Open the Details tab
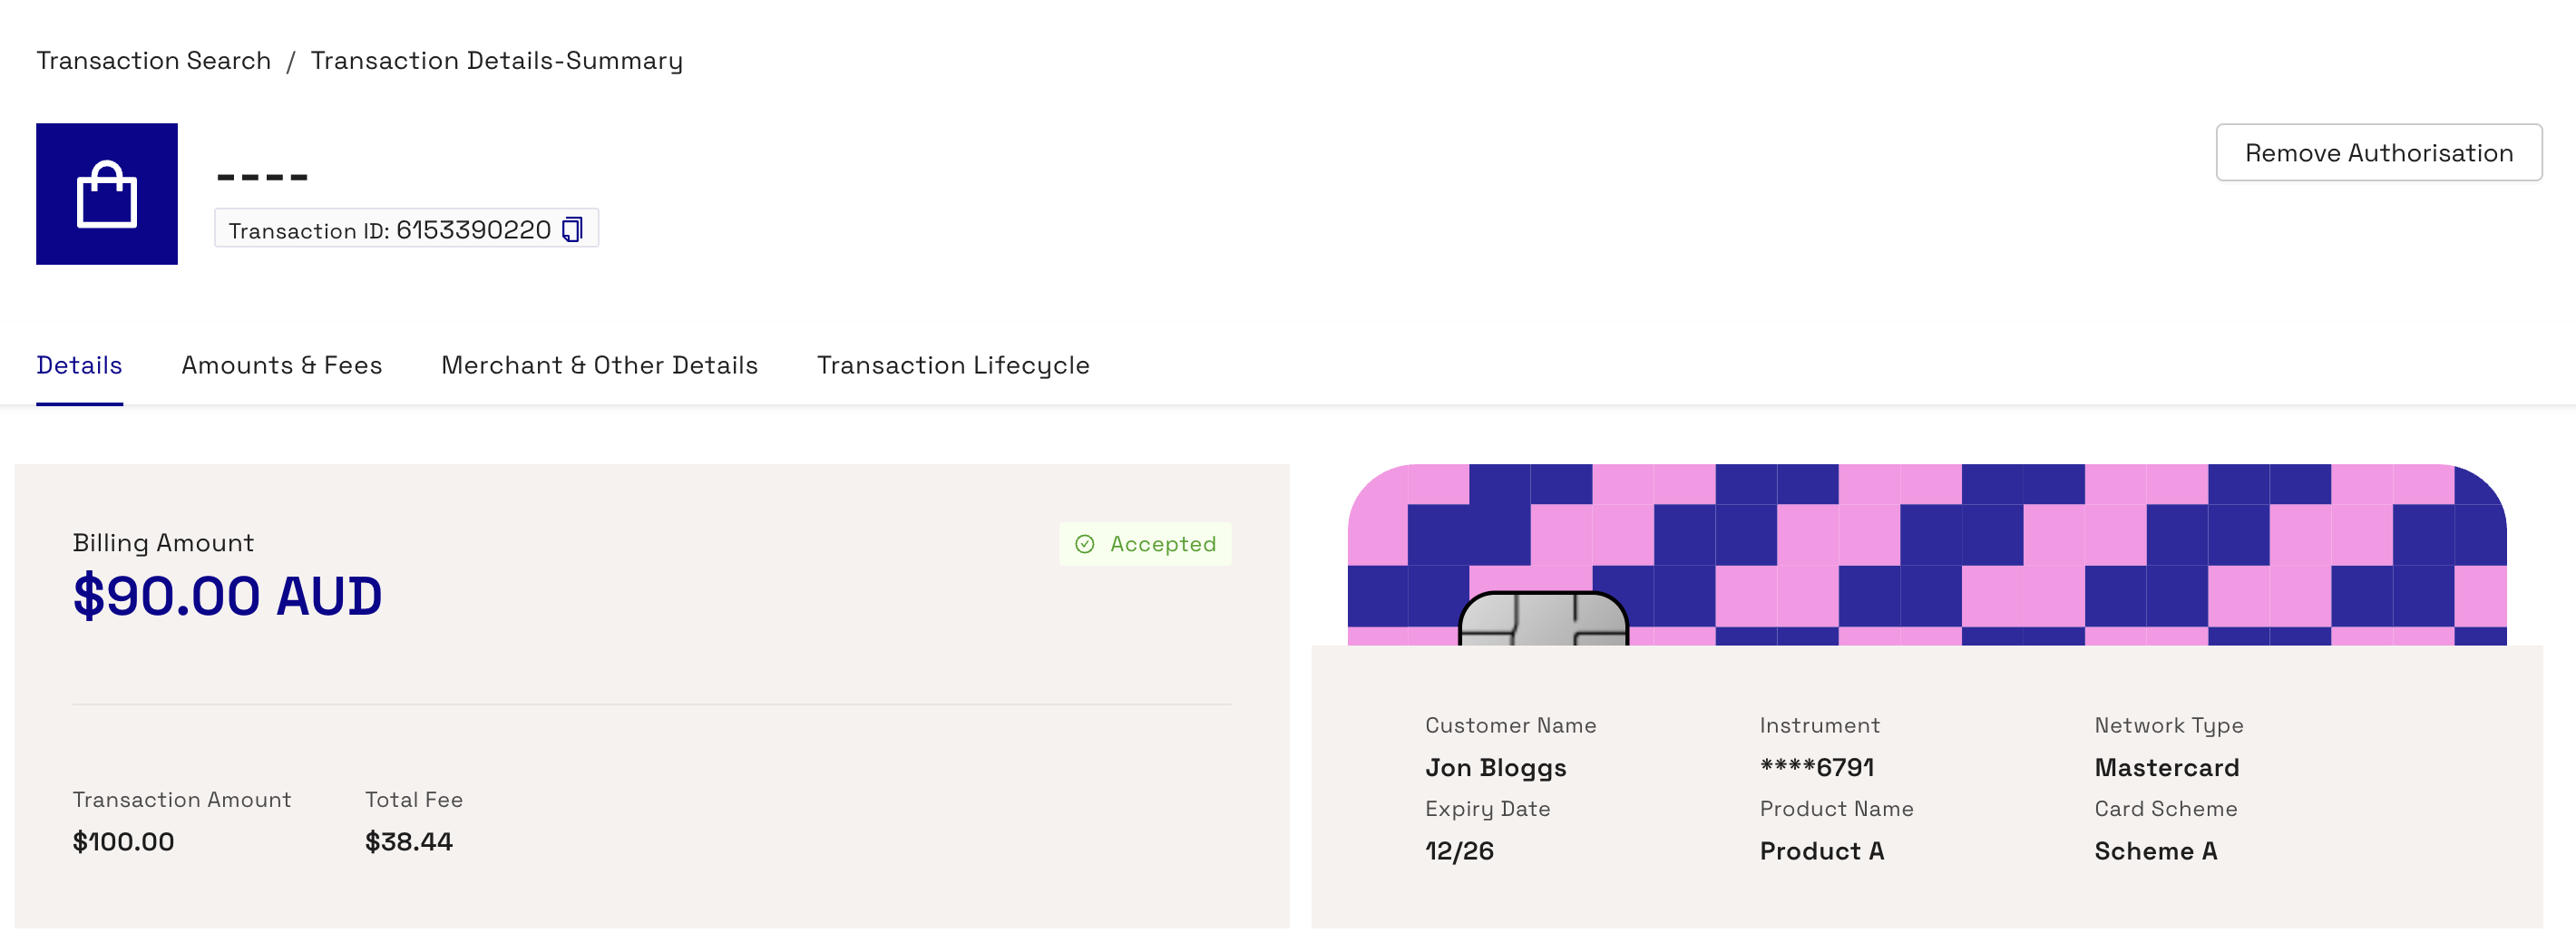The width and height of the screenshot is (2576, 952). click(x=79, y=365)
